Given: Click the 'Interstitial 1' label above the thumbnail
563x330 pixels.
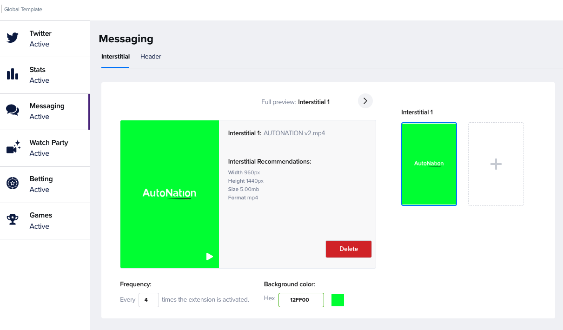Looking at the screenshot, I should 417,112.
